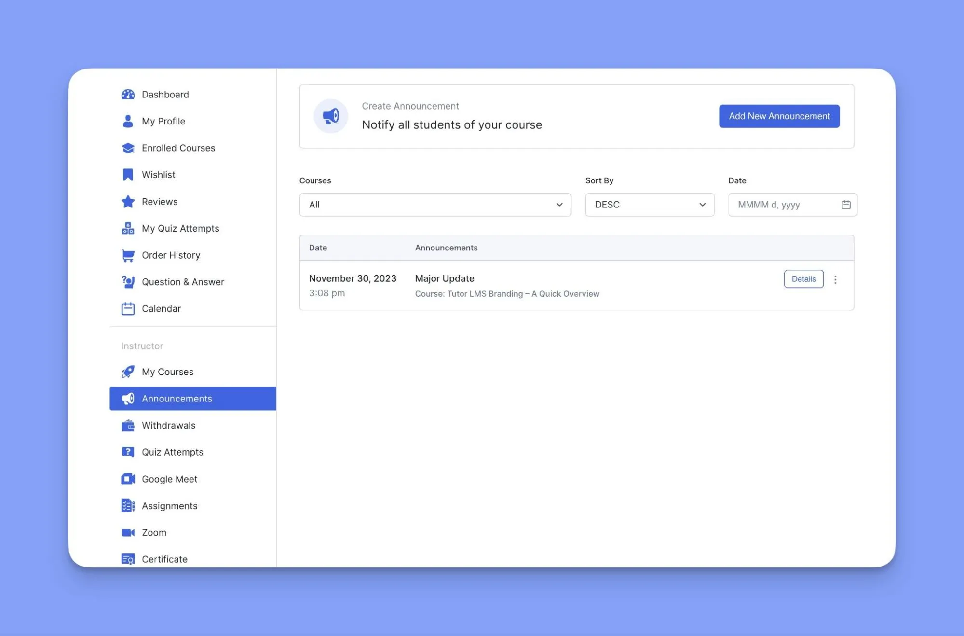Click the Withdrawals wallet icon

(128, 425)
